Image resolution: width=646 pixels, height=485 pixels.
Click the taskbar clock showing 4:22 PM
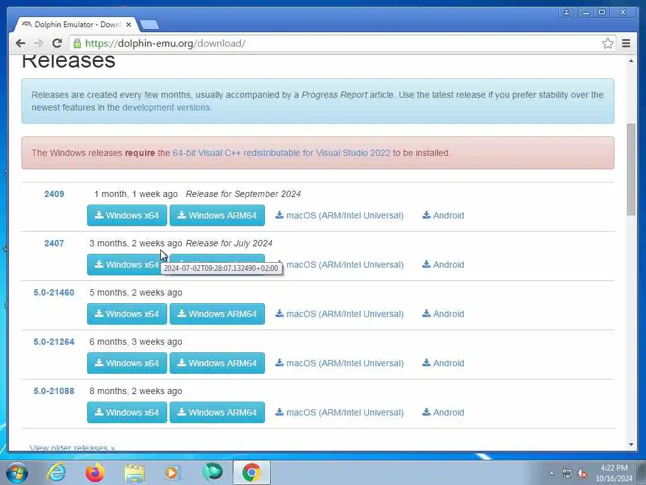[x=614, y=473]
